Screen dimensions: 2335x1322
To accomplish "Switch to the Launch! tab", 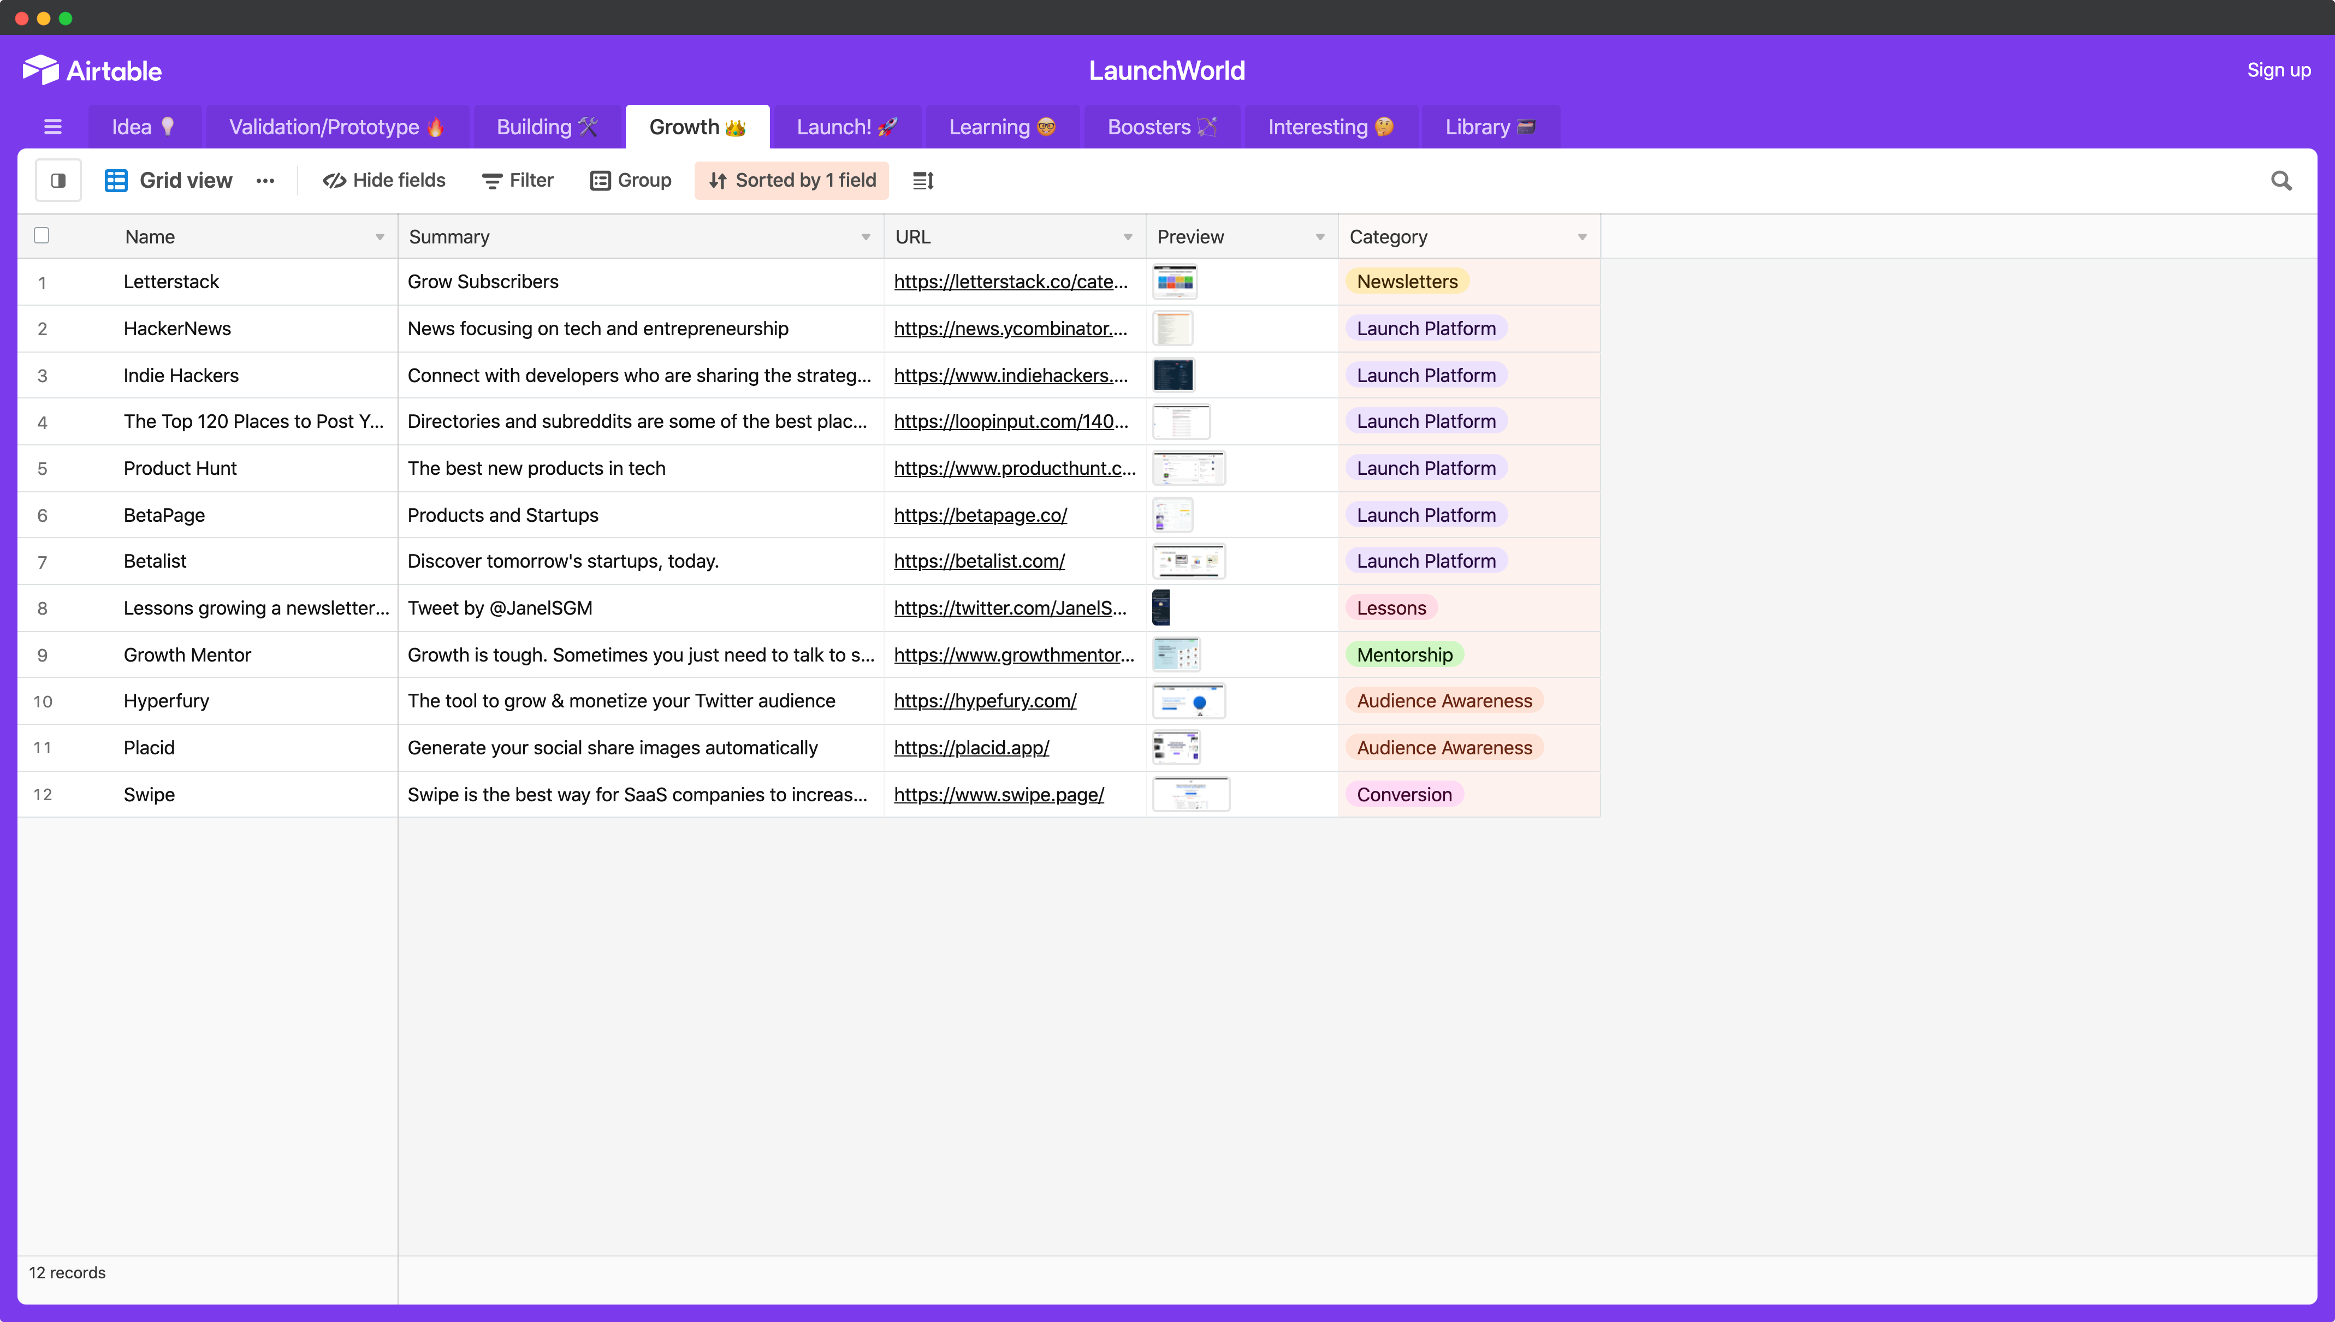I will pos(848,127).
